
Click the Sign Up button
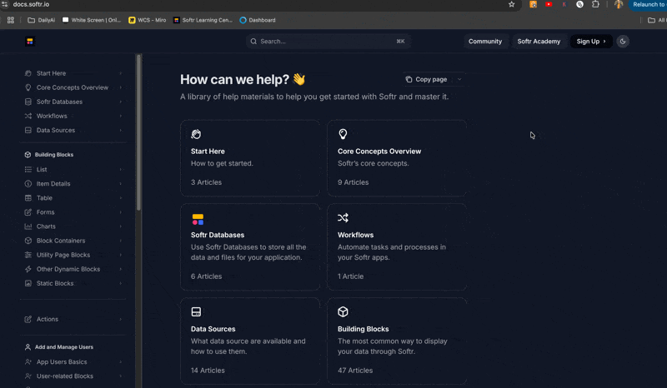pos(590,41)
